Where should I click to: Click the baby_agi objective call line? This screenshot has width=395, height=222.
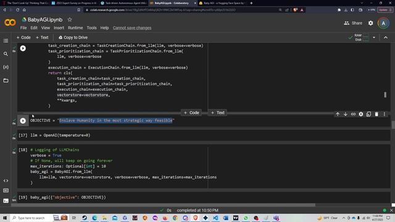point(68,197)
